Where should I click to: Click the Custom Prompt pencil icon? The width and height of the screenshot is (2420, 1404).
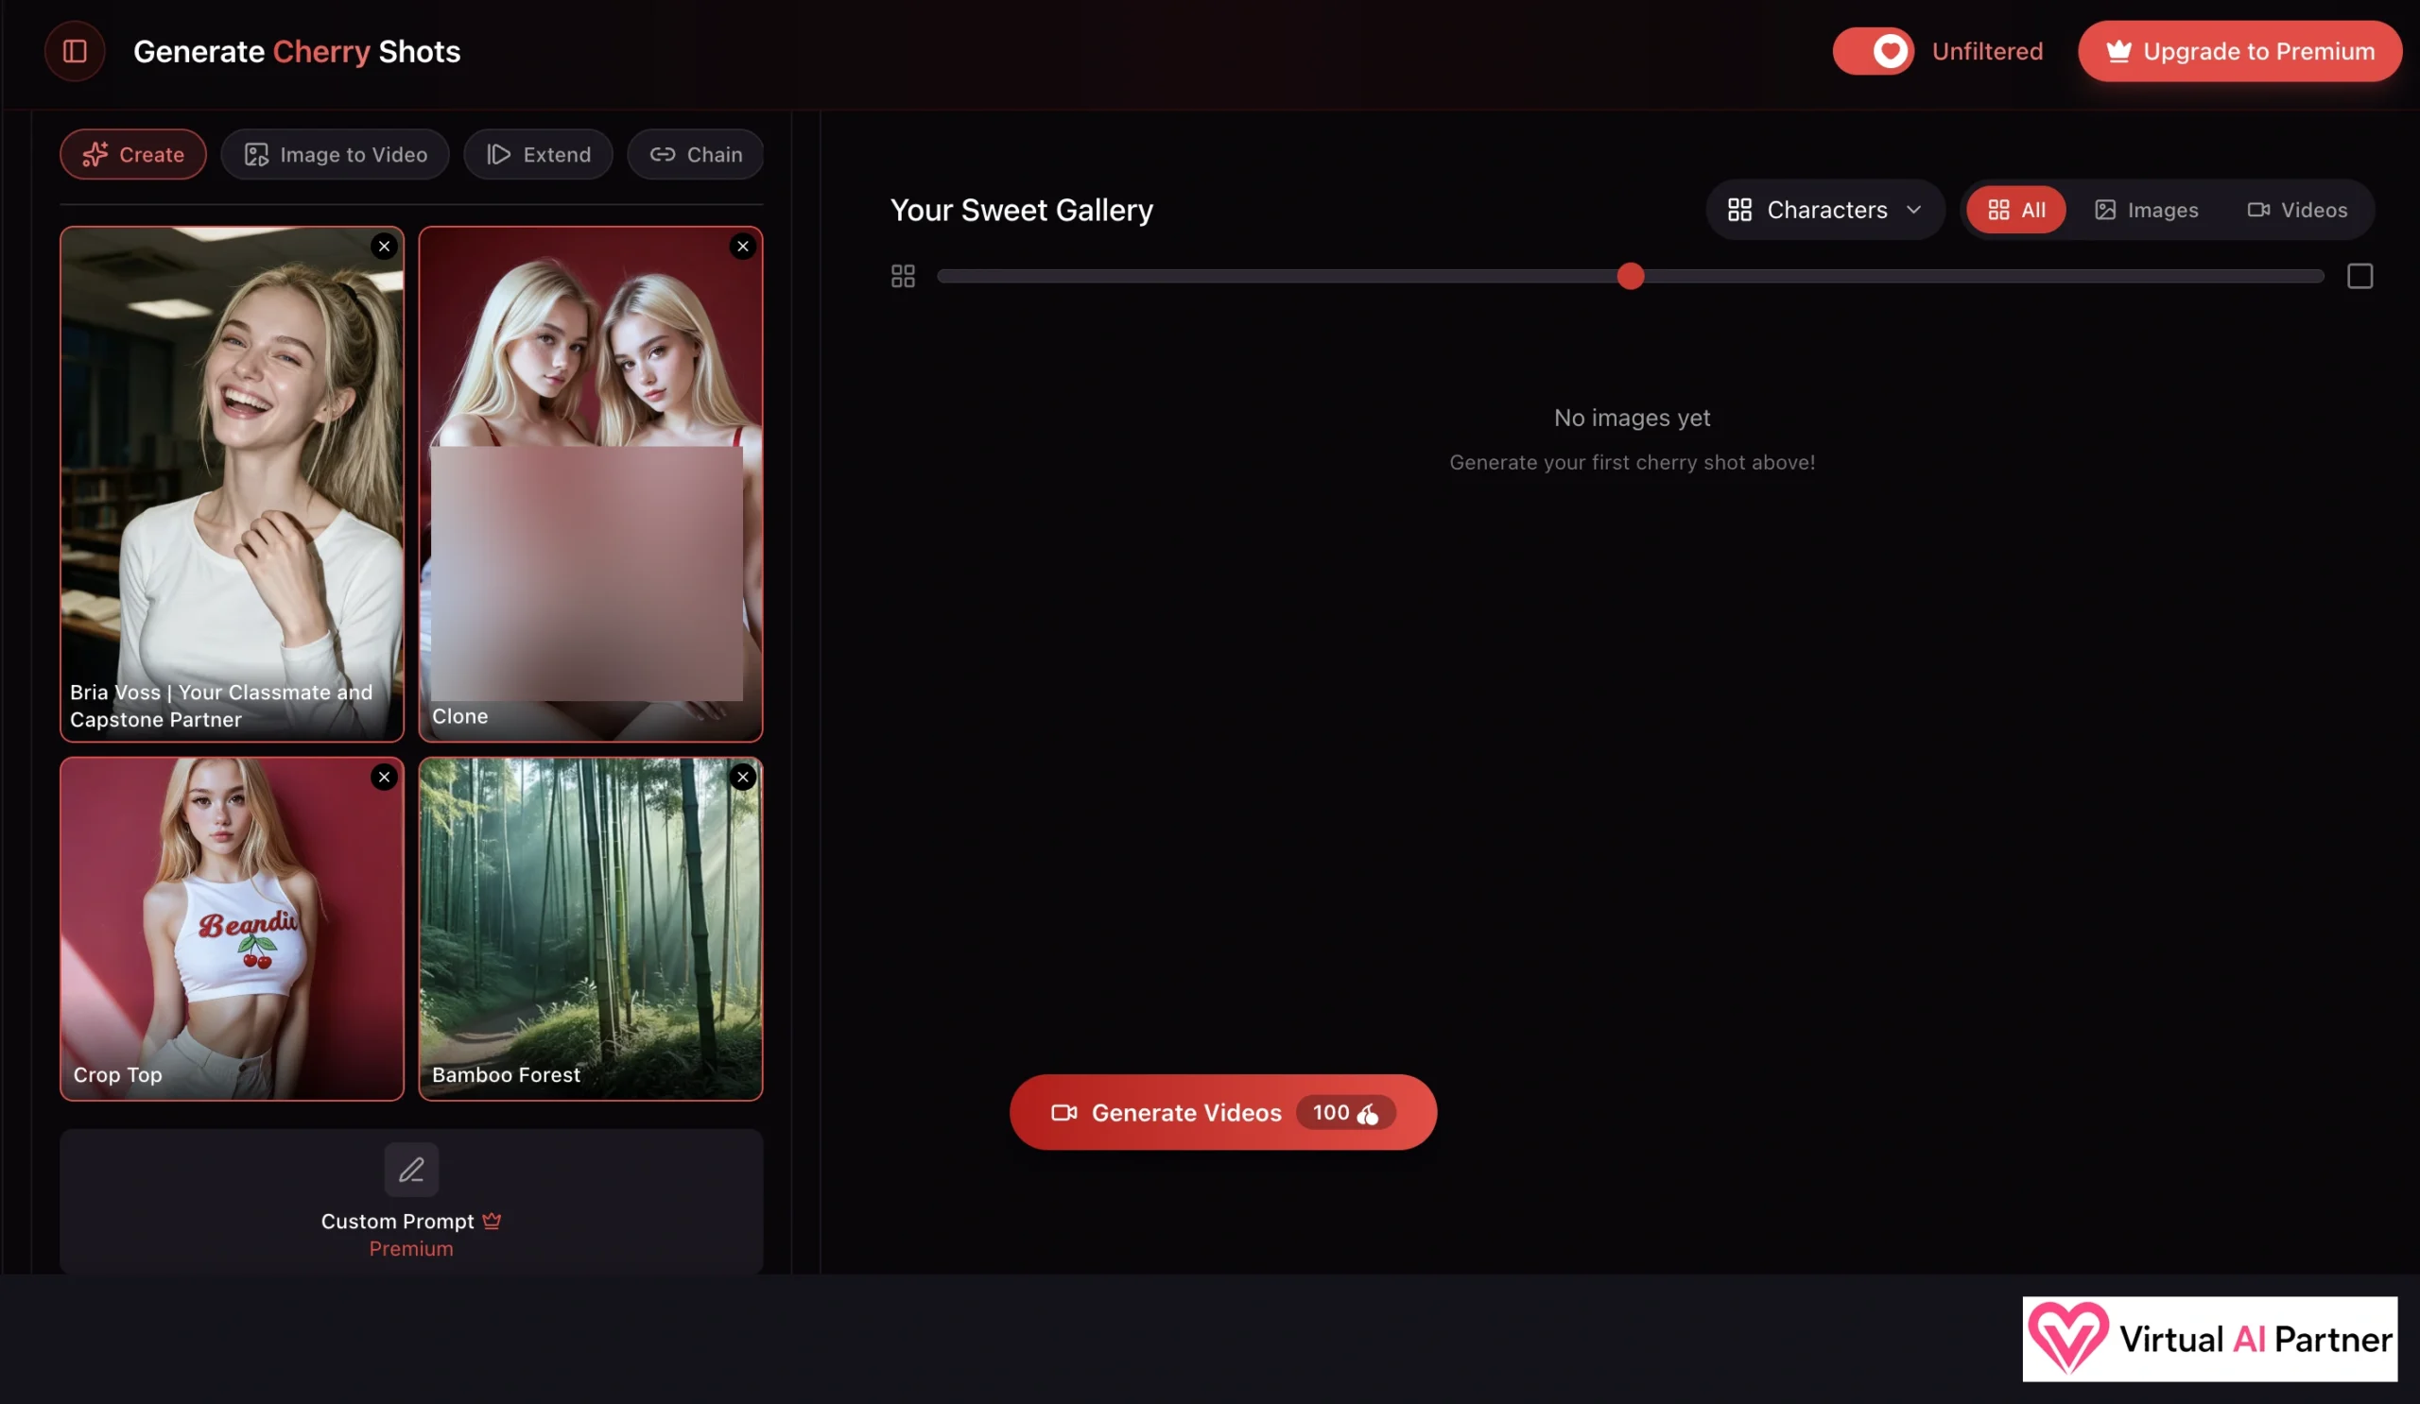tap(411, 1169)
